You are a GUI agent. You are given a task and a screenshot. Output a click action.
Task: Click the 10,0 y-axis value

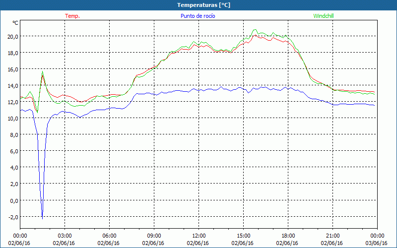13,119
